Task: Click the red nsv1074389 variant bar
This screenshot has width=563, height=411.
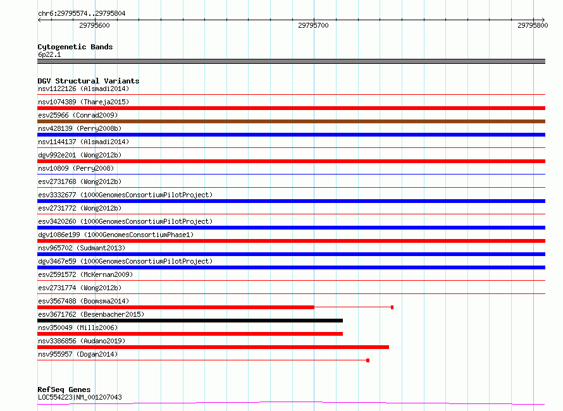Action: click(291, 108)
